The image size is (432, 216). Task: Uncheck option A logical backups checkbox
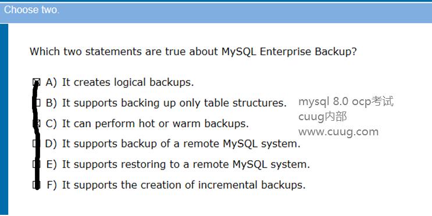37,82
